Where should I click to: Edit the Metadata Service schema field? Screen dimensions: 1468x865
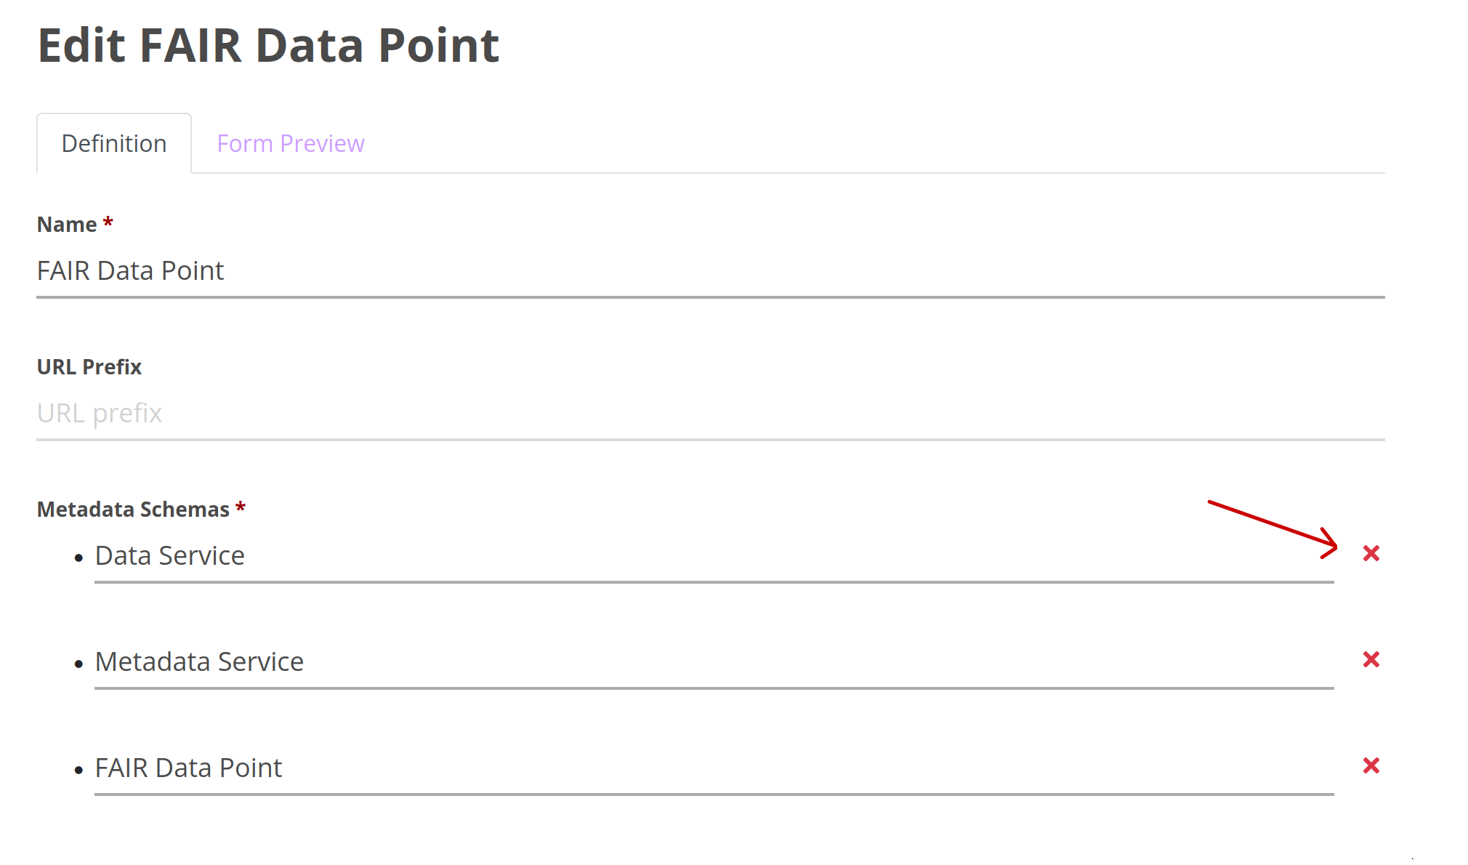pyautogui.click(x=714, y=662)
